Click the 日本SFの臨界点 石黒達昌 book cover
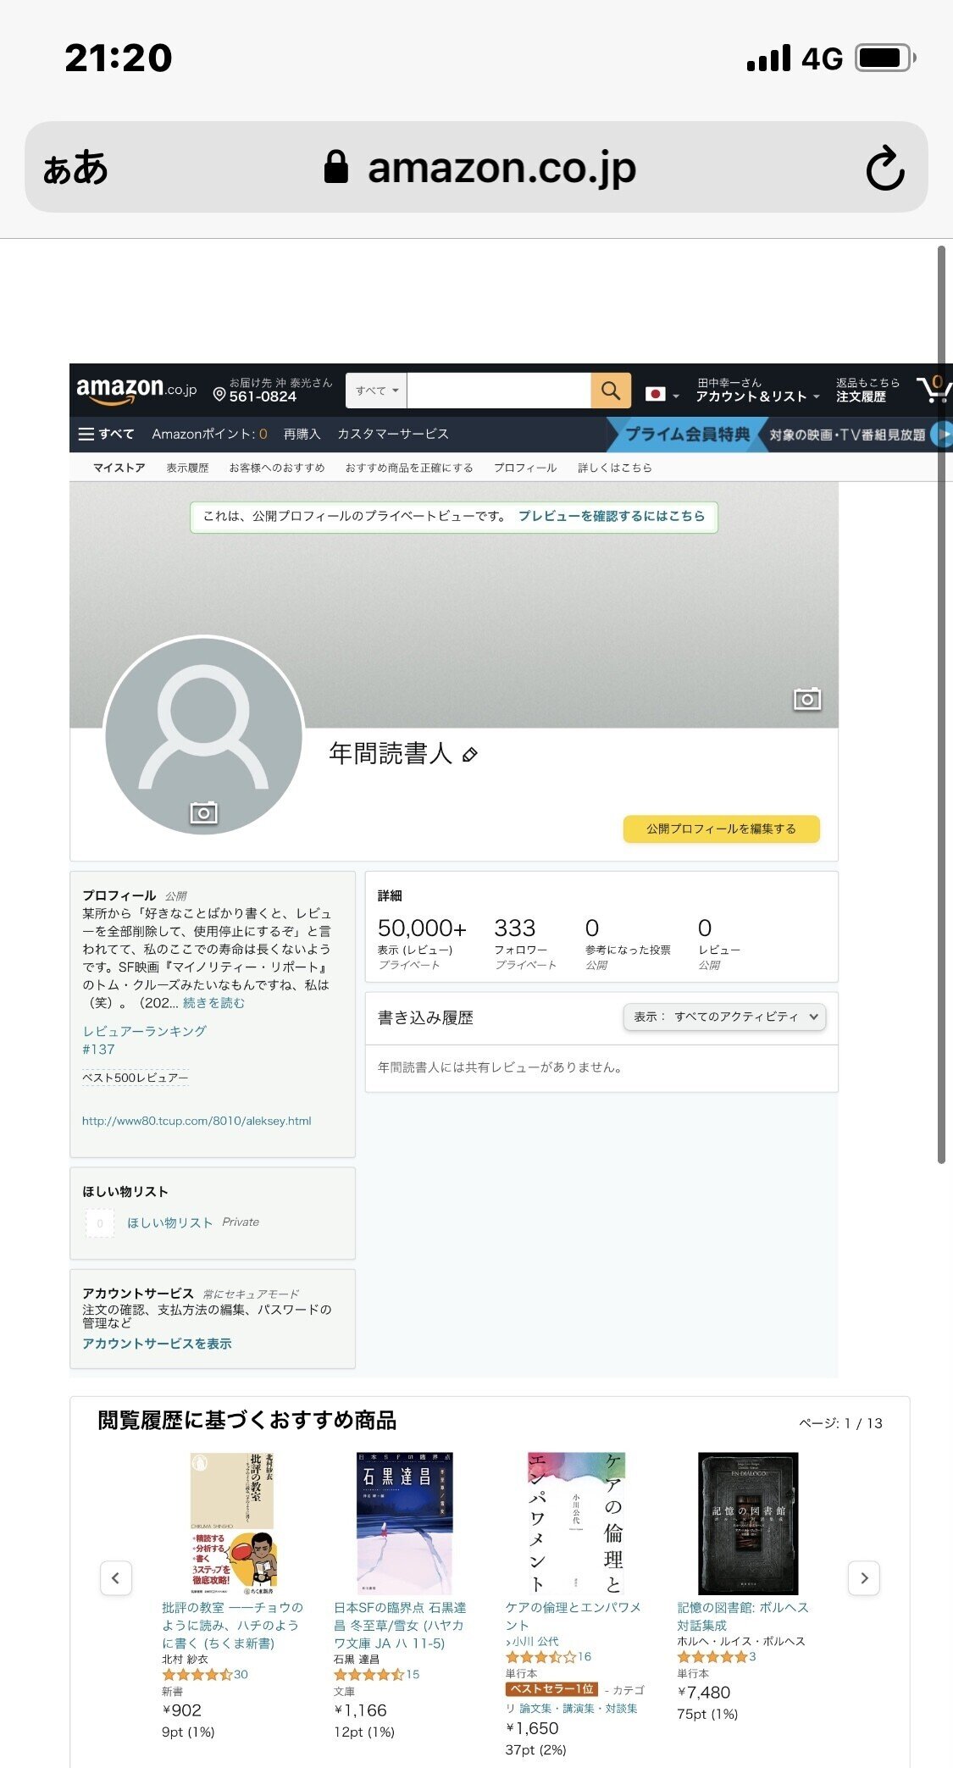The height and width of the screenshot is (1768, 953). click(x=405, y=1523)
